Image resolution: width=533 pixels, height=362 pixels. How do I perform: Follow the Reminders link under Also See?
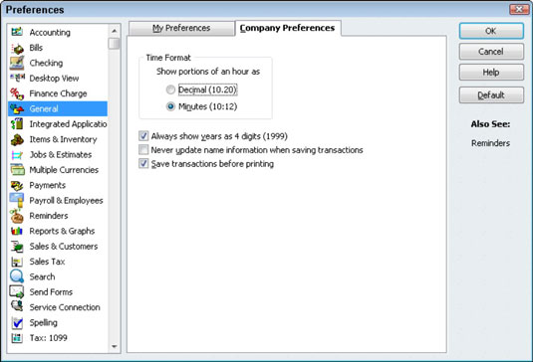point(490,143)
